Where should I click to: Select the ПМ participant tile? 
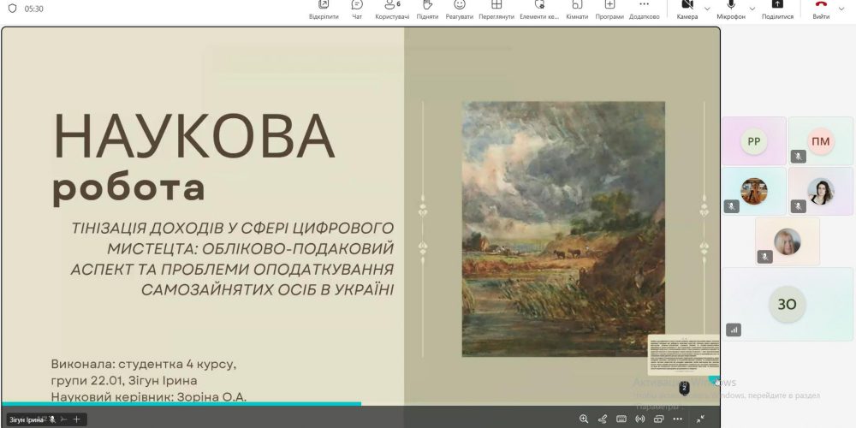pyautogui.click(x=821, y=141)
